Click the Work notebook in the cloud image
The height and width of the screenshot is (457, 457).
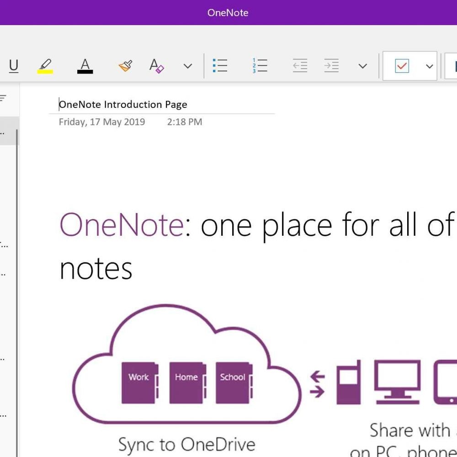pyautogui.click(x=140, y=383)
